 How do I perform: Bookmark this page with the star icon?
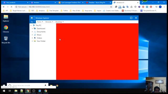111,7
